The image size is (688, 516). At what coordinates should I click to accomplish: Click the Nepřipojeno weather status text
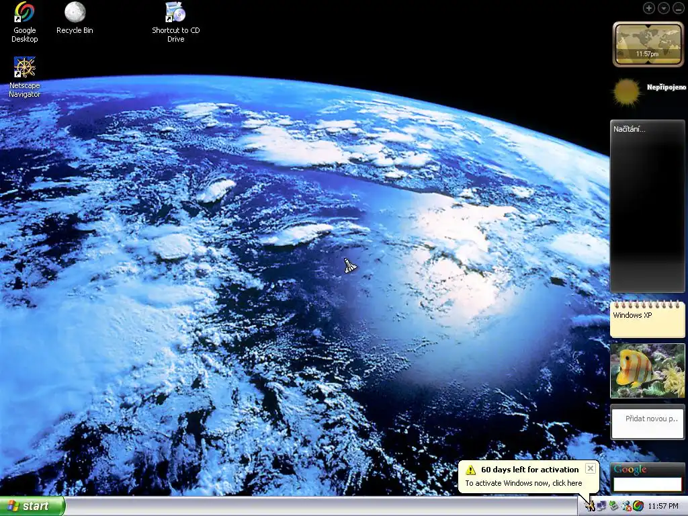666,87
